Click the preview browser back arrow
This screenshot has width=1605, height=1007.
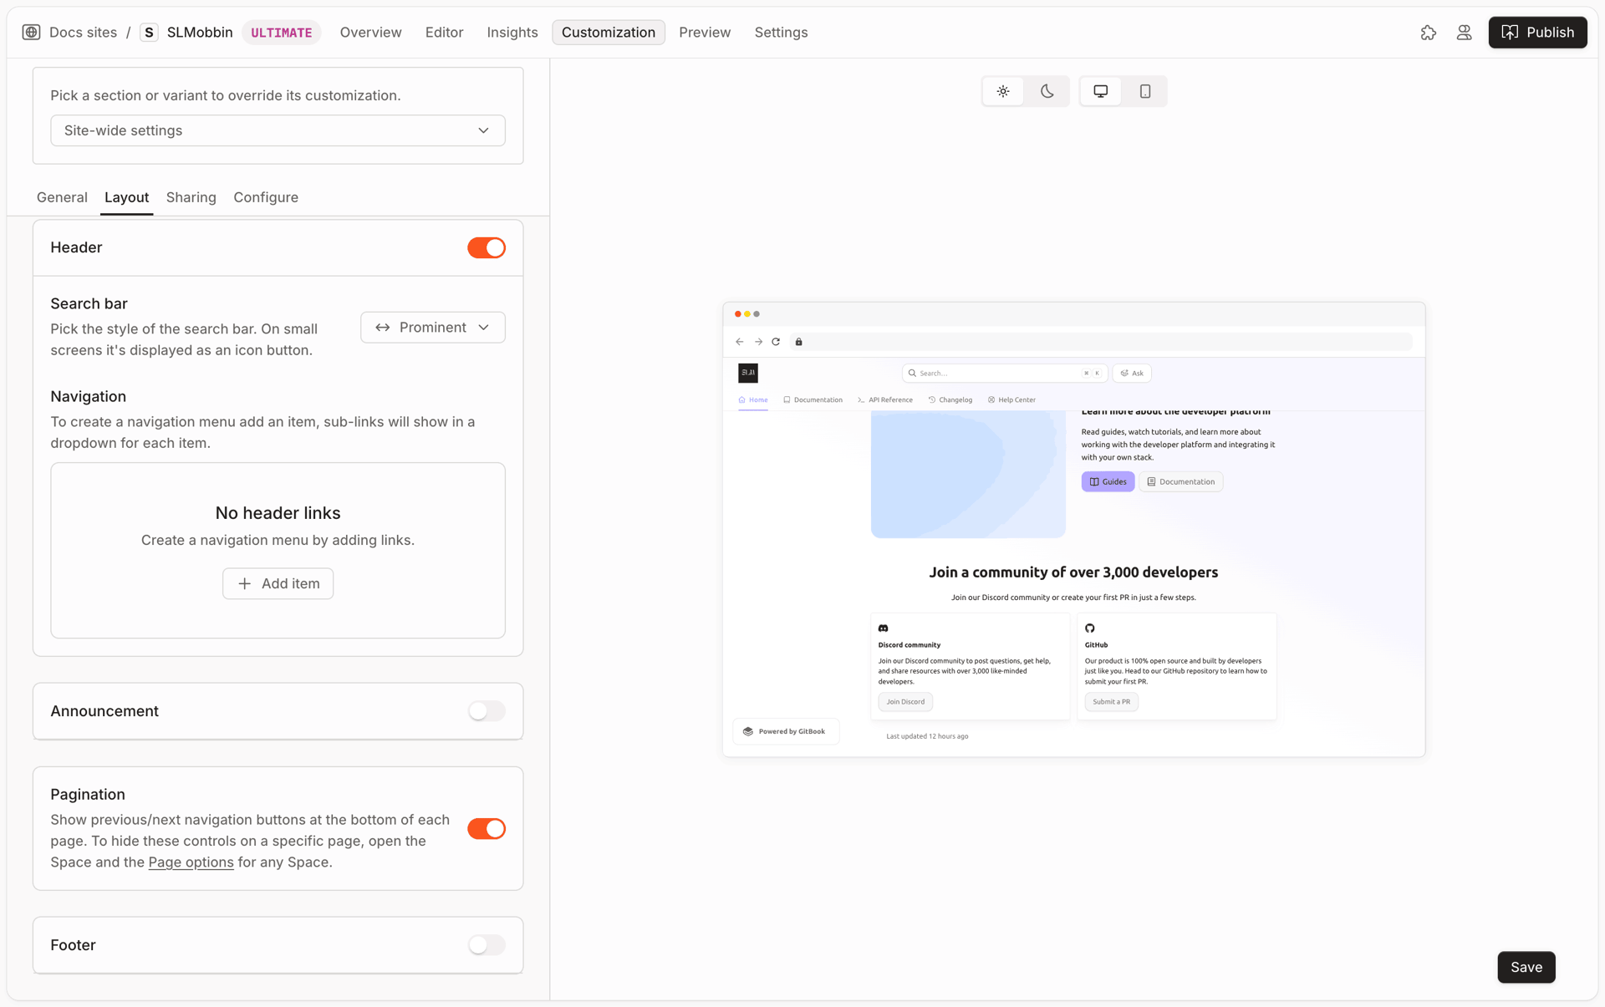pos(740,342)
